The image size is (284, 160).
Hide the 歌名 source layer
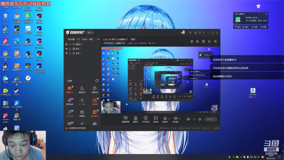click(66, 49)
